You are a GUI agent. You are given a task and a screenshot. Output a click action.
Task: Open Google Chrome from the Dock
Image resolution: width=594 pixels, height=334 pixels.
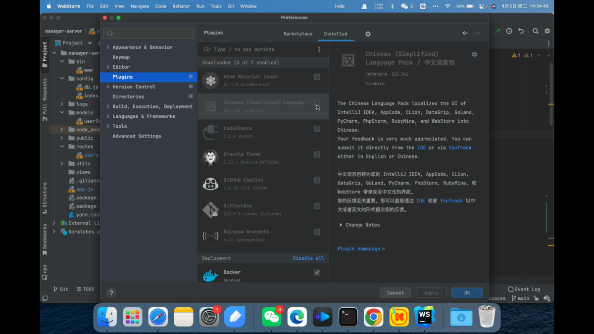[x=374, y=317]
